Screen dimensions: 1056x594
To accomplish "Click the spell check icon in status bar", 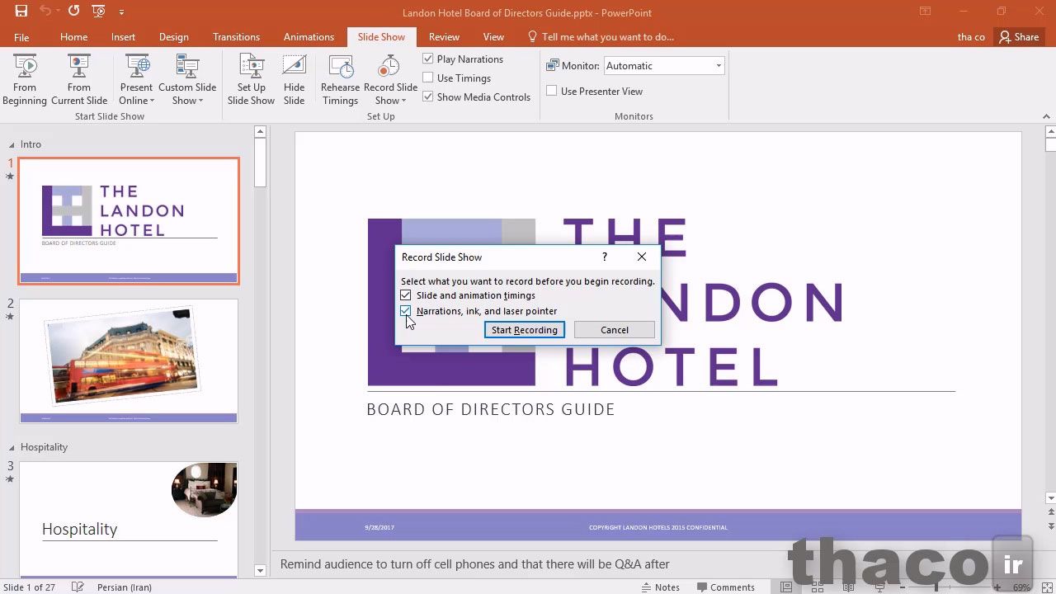I will tap(78, 587).
